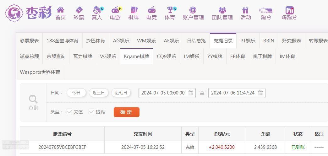
Task: Switch to the YY棋牌 tab
Action: click(x=215, y=56)
